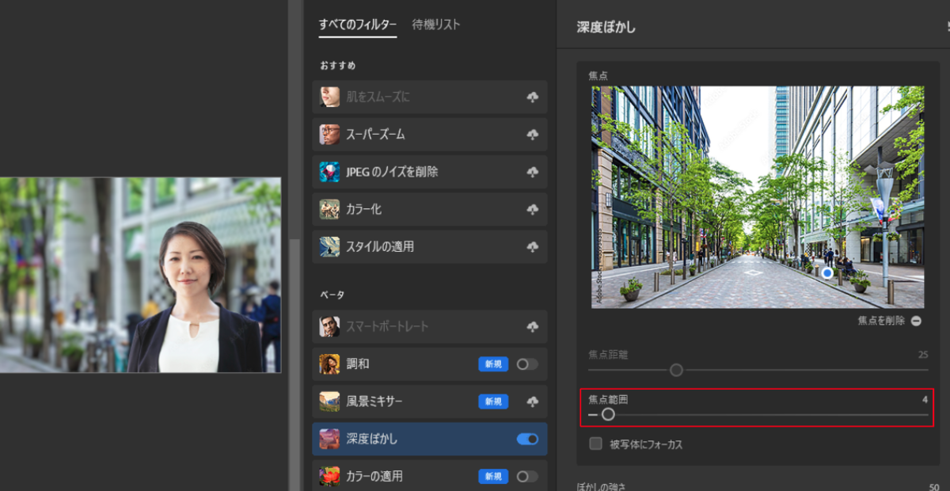
Task: Click the おすすめ section heading
Action: click(338, 66)
